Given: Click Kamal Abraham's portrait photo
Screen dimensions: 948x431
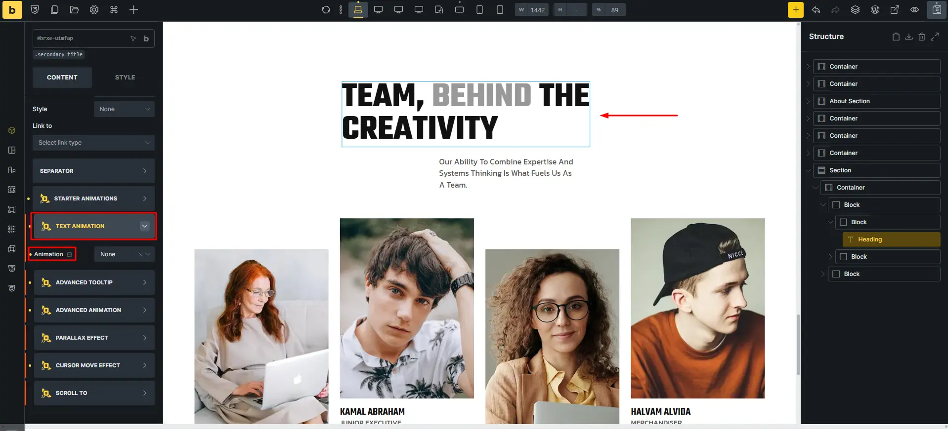Looking at the screenshot, I should point(407,309).
